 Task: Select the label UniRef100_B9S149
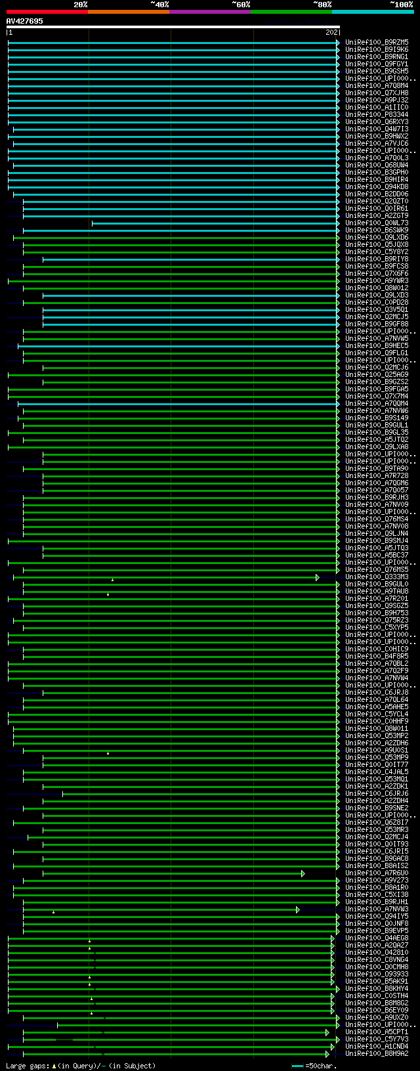(x=377, y=418)
